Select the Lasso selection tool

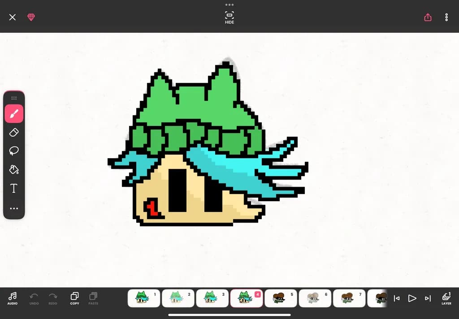14,151
